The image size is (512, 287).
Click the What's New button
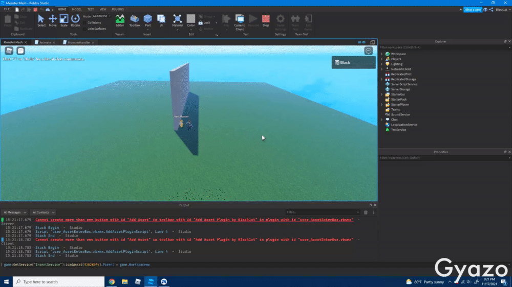[473, 9]
